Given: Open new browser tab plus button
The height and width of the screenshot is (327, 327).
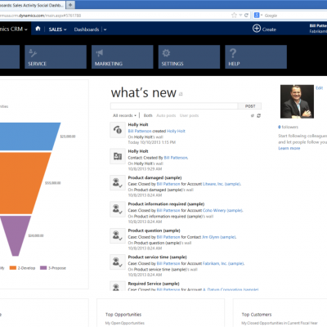Looking at the screenshot, I should point(70,5).
